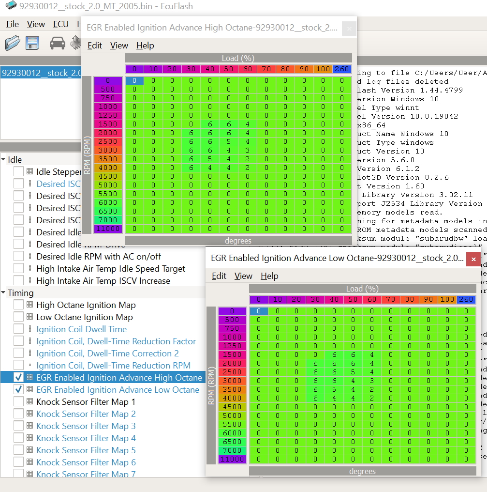Enable the Low Octane Ignition Map checkbox
Screen dimensions: 487x492
18,317
